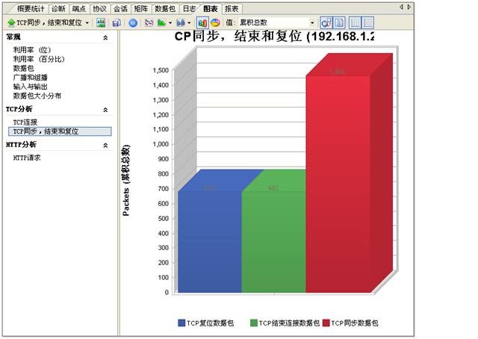This screenshot has height=339, width=478.
Task: Open the 广播和组播 chart
Action: 30,78
